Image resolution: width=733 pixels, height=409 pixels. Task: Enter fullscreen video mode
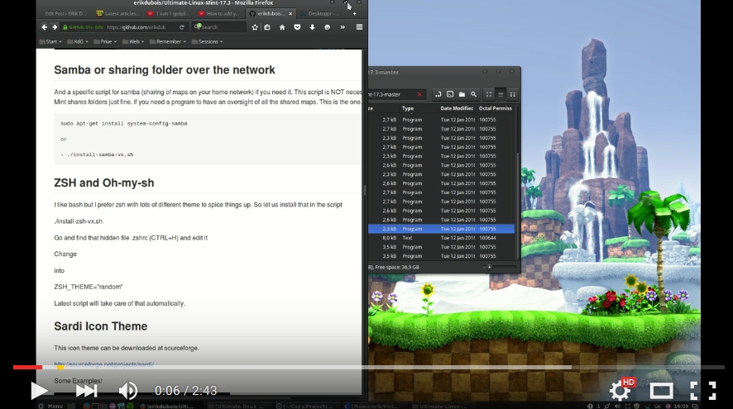pyautogui.click(x=702, y=391)
